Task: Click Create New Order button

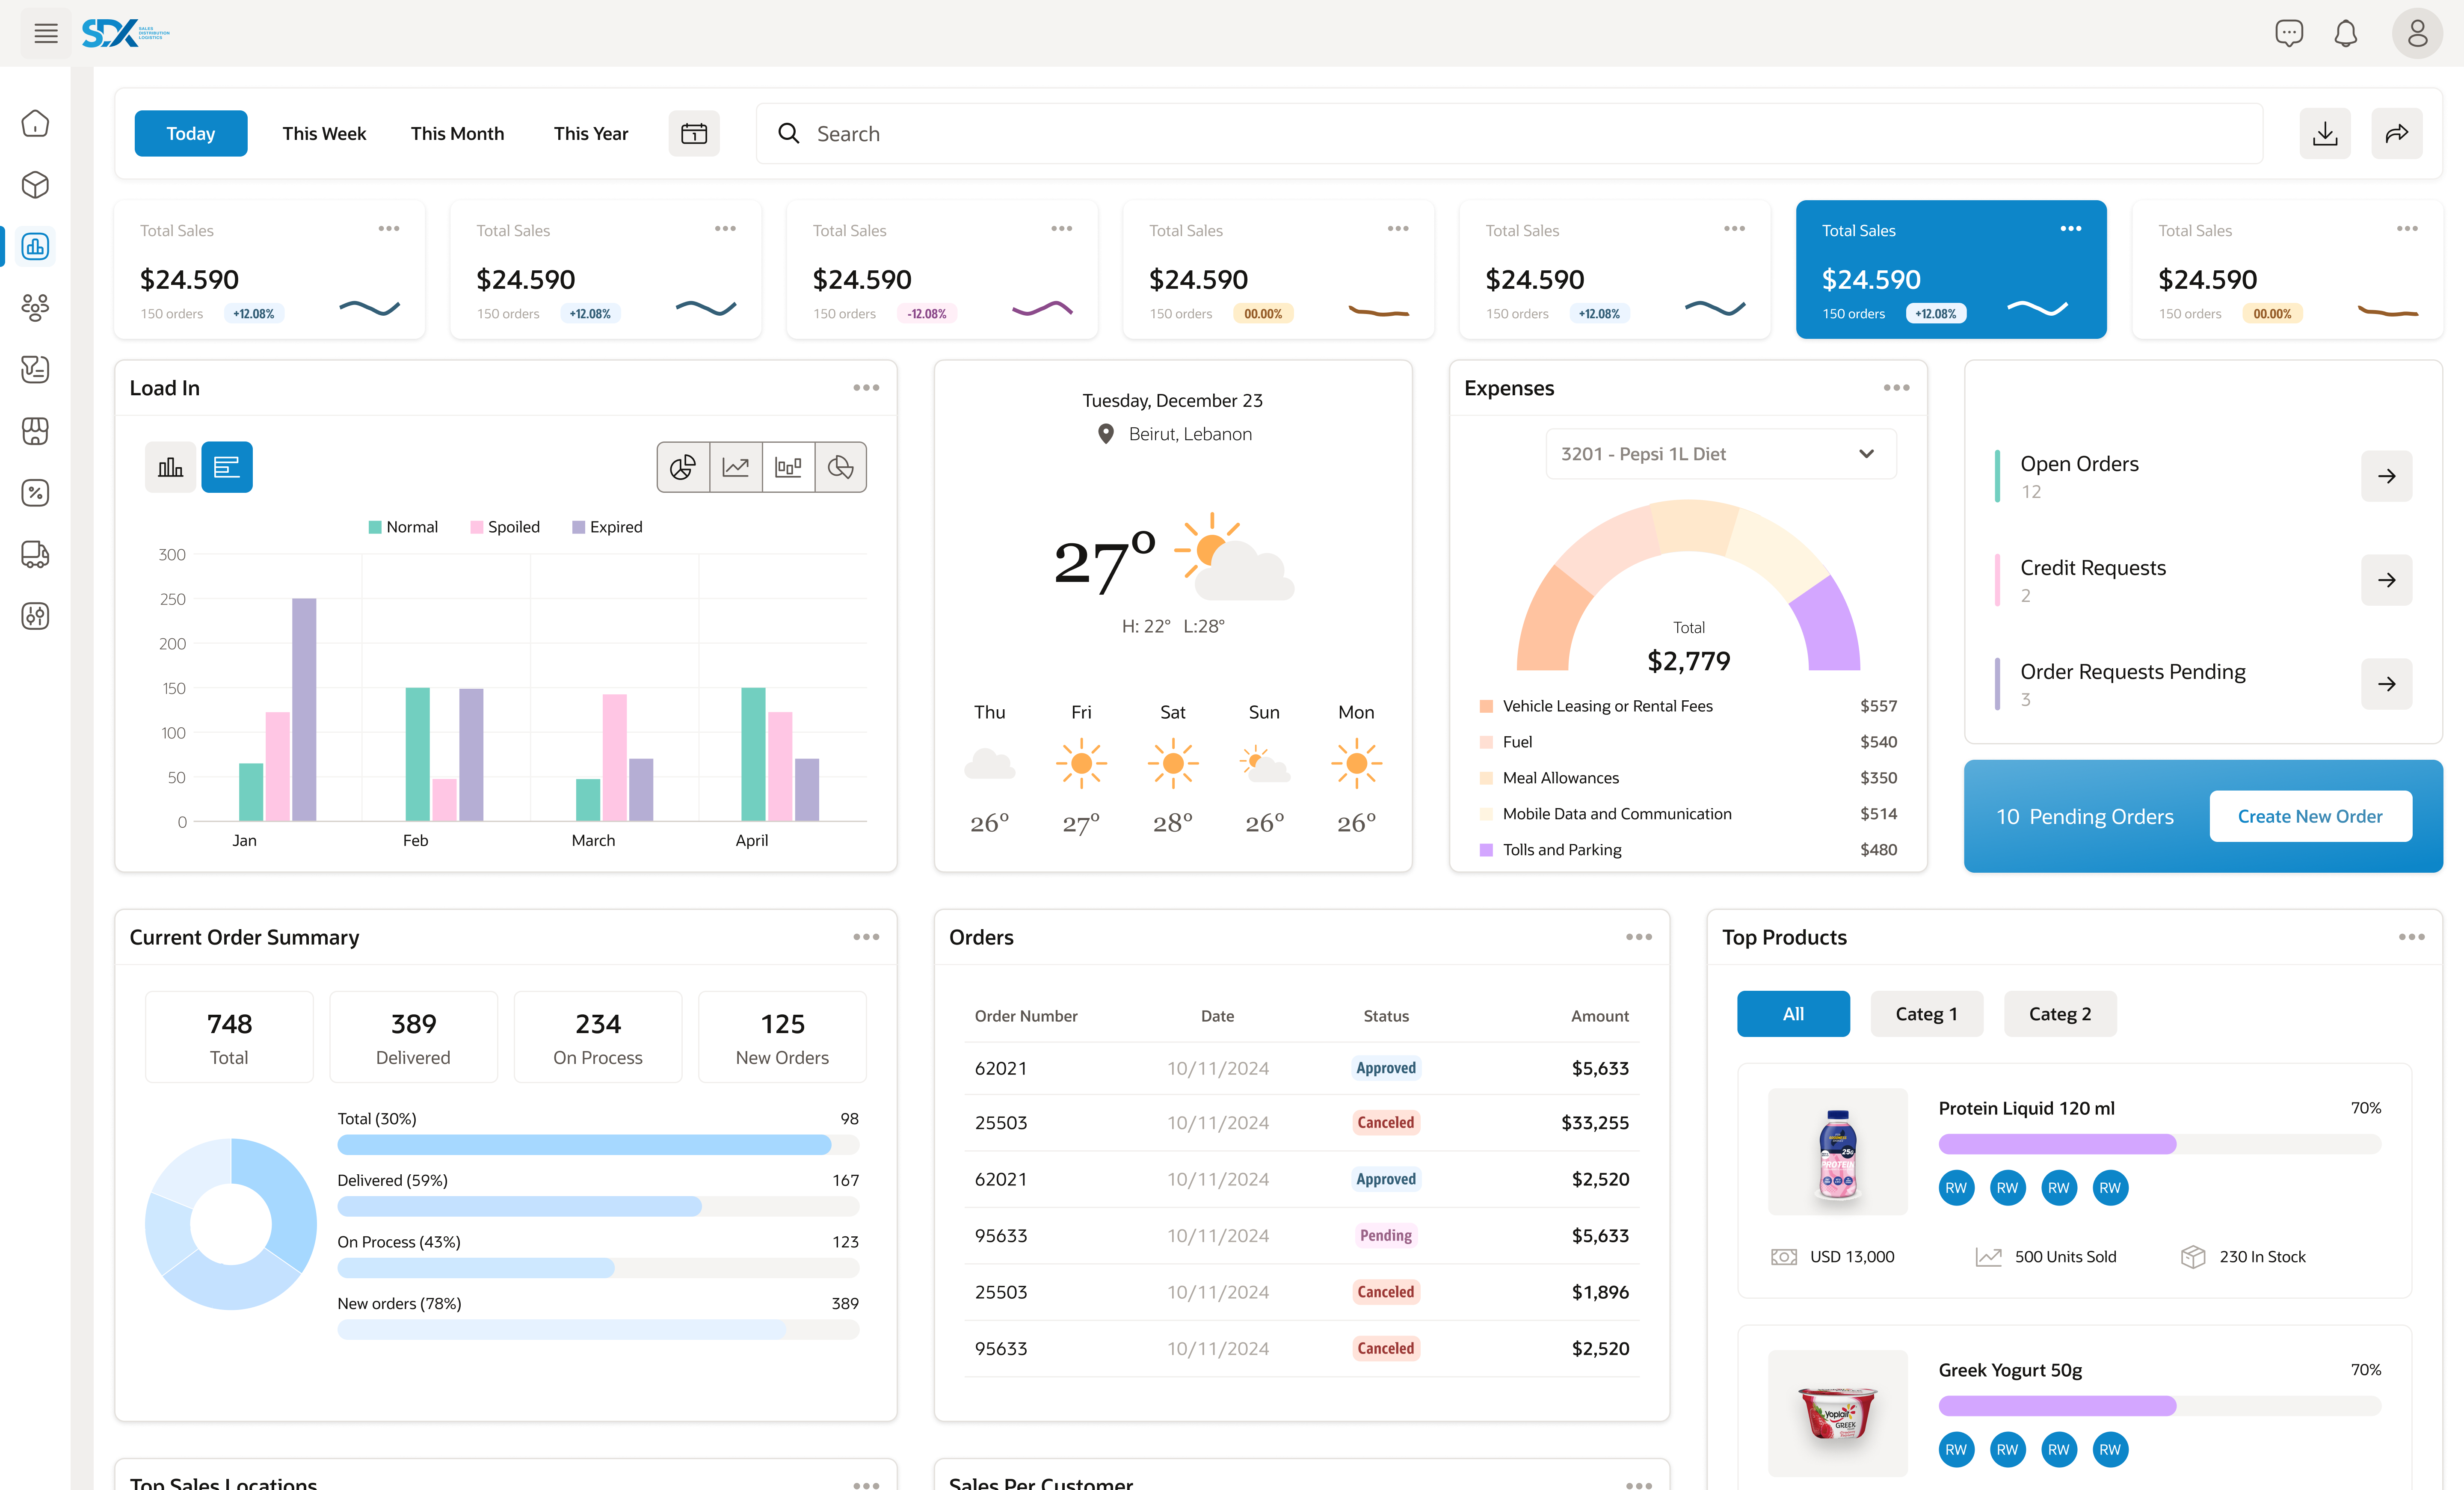Action: (x=2310, y=816)
